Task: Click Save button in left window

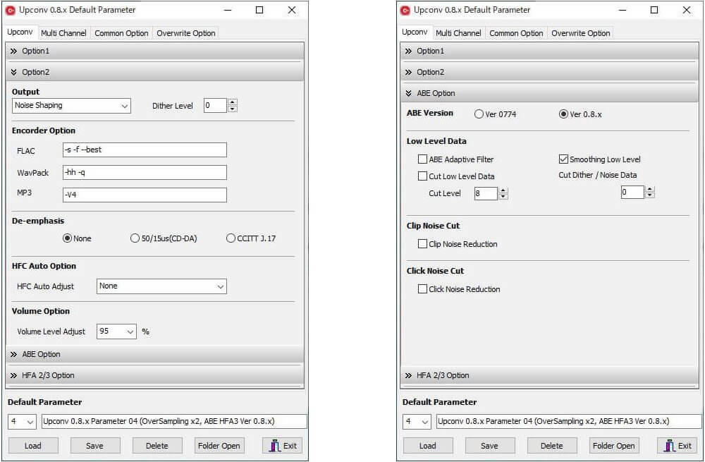Action: click(95, 446)
